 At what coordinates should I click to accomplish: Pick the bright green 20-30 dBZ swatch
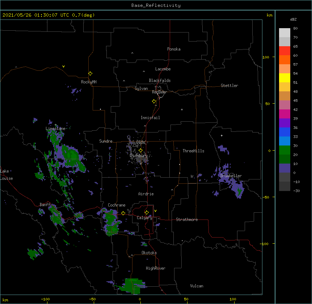(x=284, y=150)
